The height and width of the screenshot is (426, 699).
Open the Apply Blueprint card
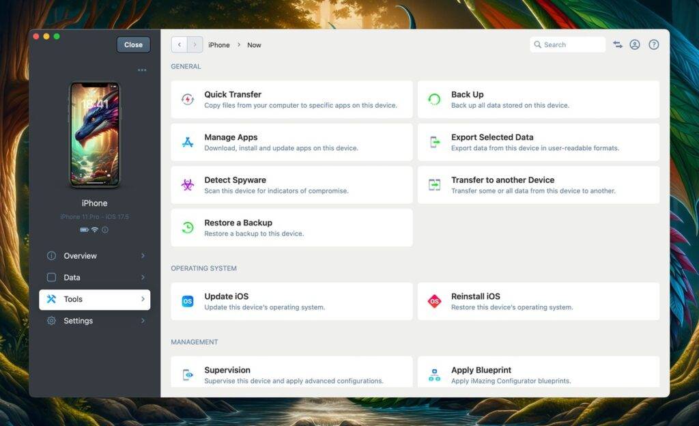539,371
